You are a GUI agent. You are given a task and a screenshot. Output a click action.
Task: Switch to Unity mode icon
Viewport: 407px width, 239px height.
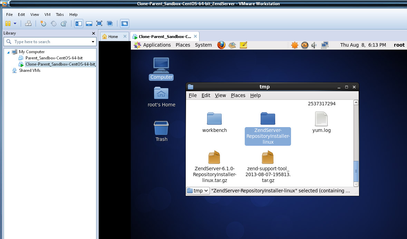pos(110,23)
